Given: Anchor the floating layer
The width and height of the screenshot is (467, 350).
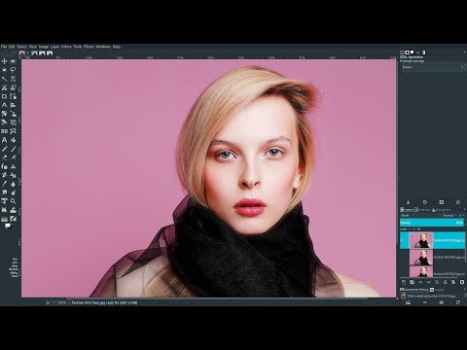Looking at the screenshot, I should click(x=446, y=282).
